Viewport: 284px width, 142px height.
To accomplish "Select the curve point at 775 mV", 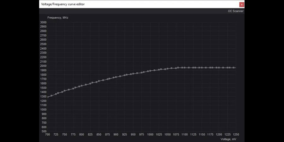I will [73, 88].
